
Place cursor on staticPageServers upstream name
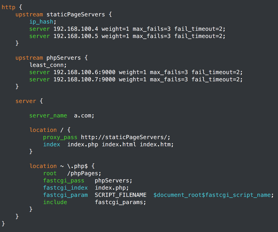coord(76,14)
